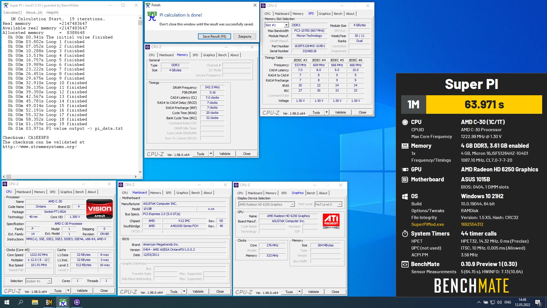The image size is (547, 308).
Task: Click the DRAM Frequency 543.5 MHz value
Action: [212, 87]
